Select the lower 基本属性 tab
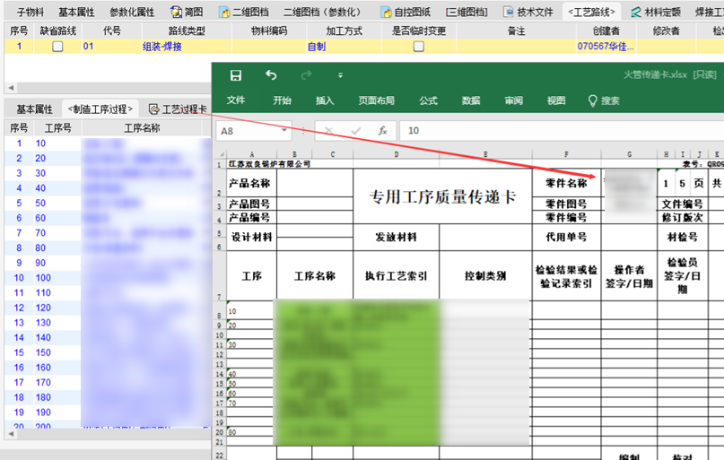724x460 pixels. click(x=35, y=109)
